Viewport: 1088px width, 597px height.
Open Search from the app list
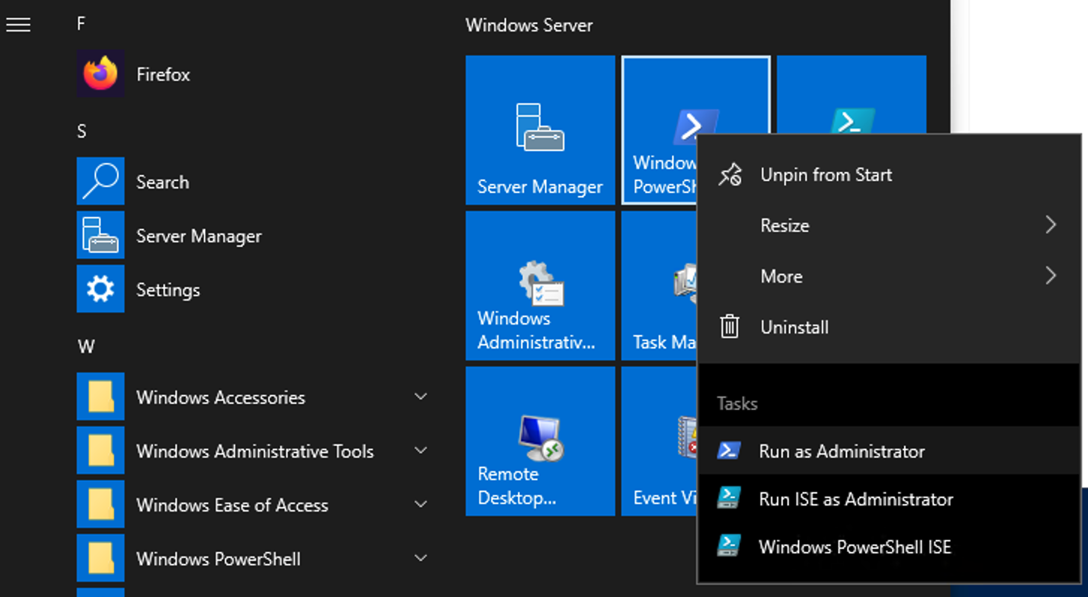(162, 182)
